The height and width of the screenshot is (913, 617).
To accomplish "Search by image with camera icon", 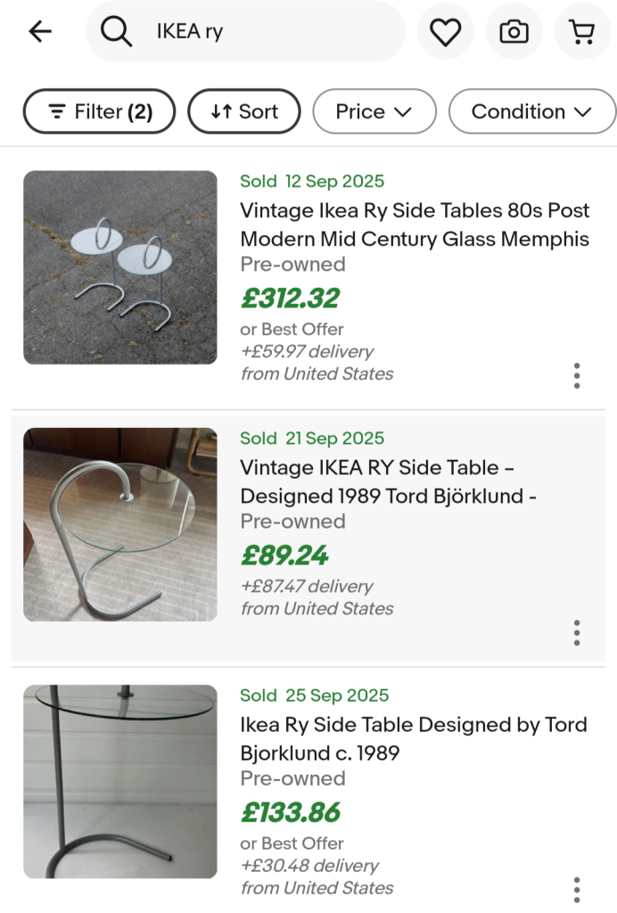I will (x=514, y=32).
